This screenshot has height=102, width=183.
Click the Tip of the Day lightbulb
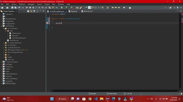(182, 94)
